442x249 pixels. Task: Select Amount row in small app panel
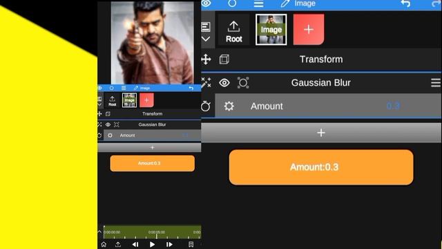(x=153, y=136)
